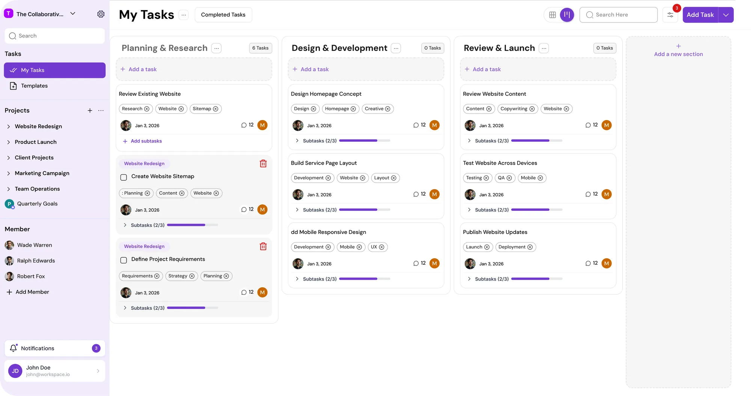This screenshot has height=396, width=751.
Task: Check off Create Website Sitemap task
Action: point(124,177)
